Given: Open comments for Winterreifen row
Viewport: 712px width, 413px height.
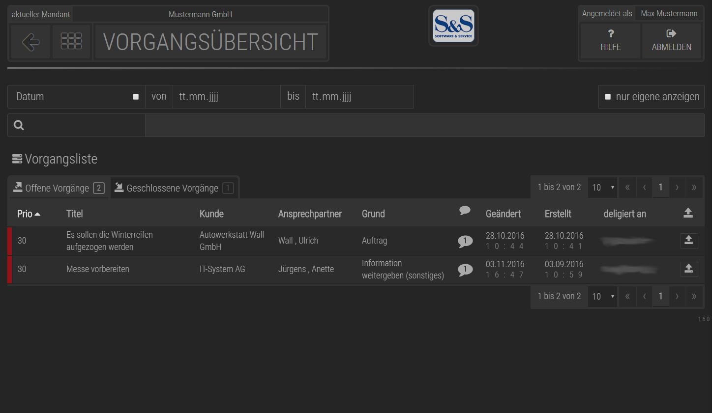Looking at the screenshot, I should click(x=465, y=241).
